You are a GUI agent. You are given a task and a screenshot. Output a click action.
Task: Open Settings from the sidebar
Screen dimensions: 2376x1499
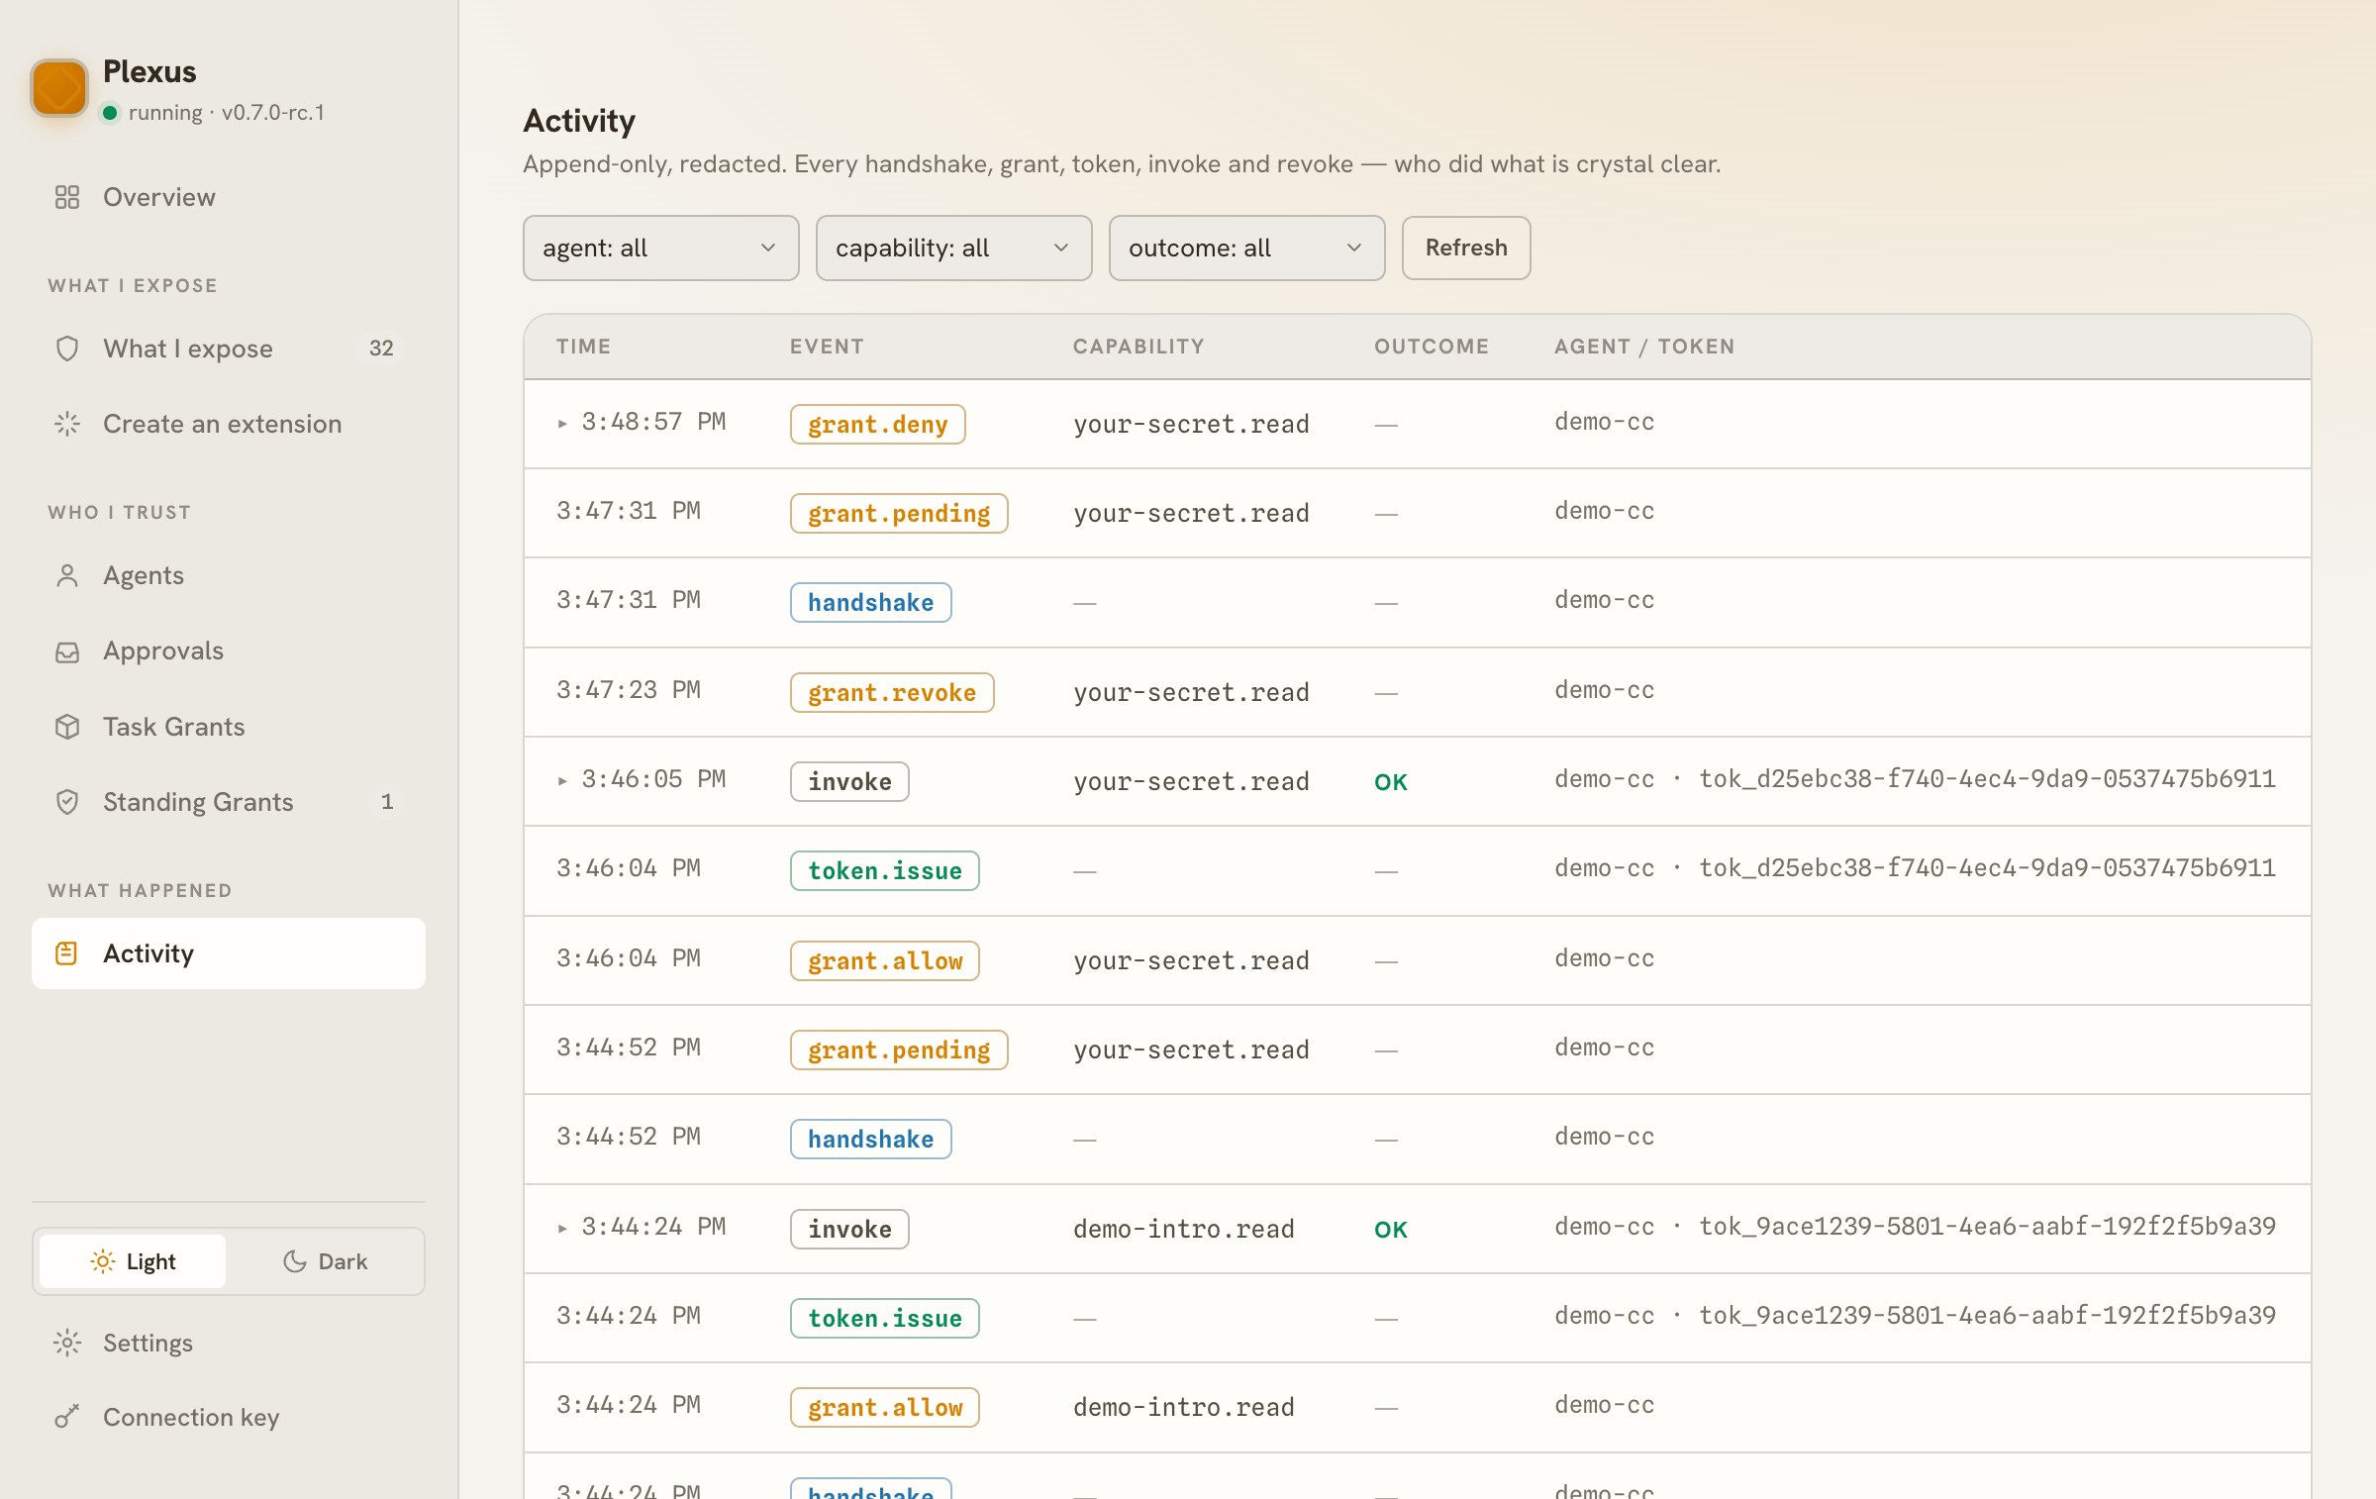click(x=229, y=1343)
